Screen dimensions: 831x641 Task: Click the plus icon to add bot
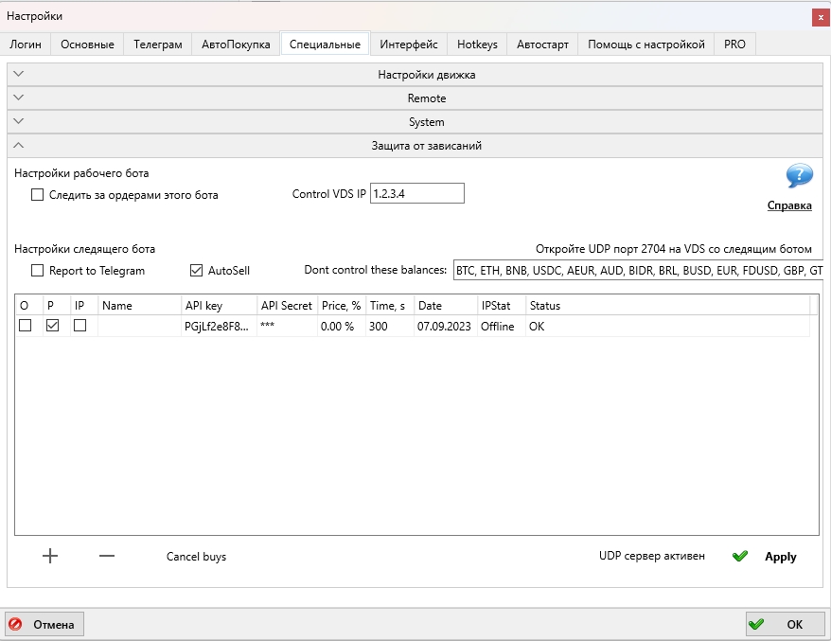(50, 557)
